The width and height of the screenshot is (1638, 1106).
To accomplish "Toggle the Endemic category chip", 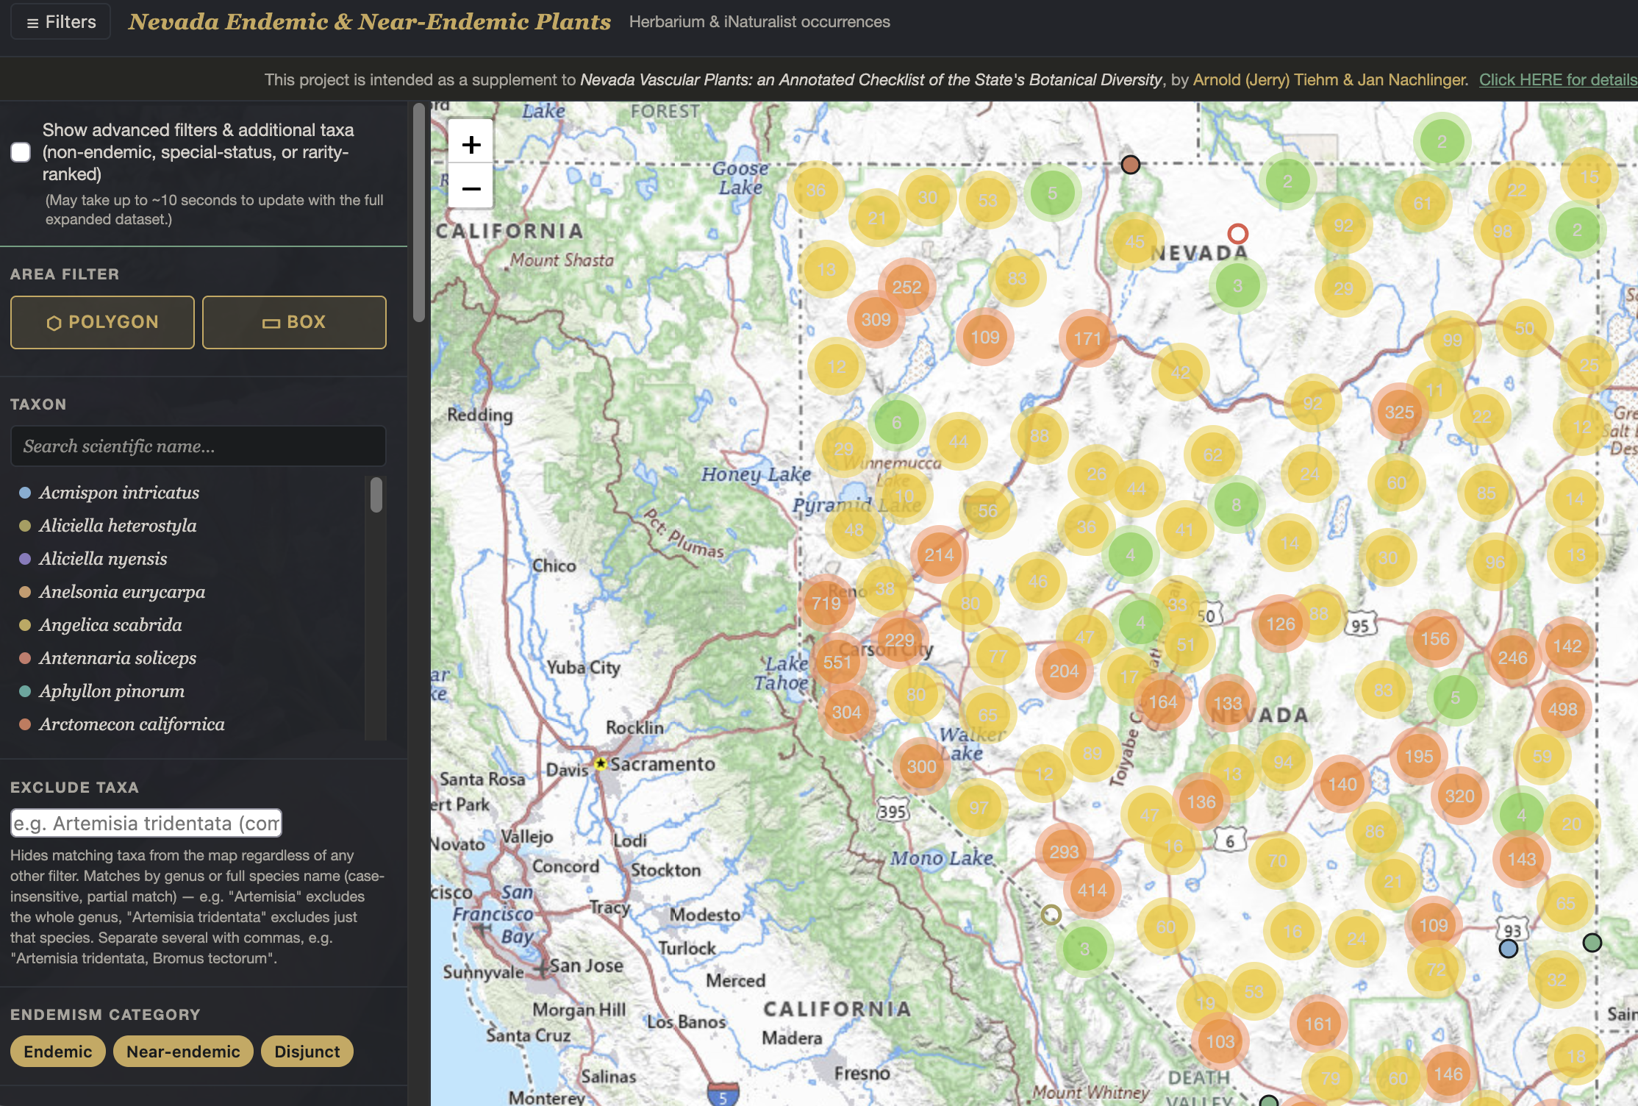I will point(58,1052).
